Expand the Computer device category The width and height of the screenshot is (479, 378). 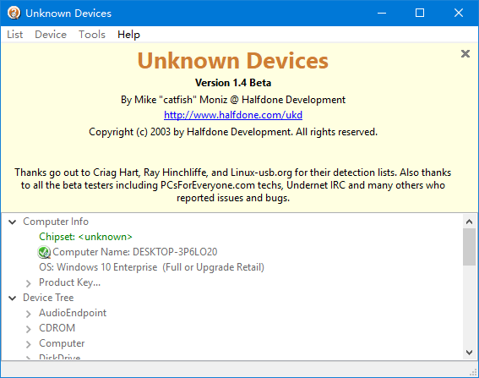pos(29,344)
